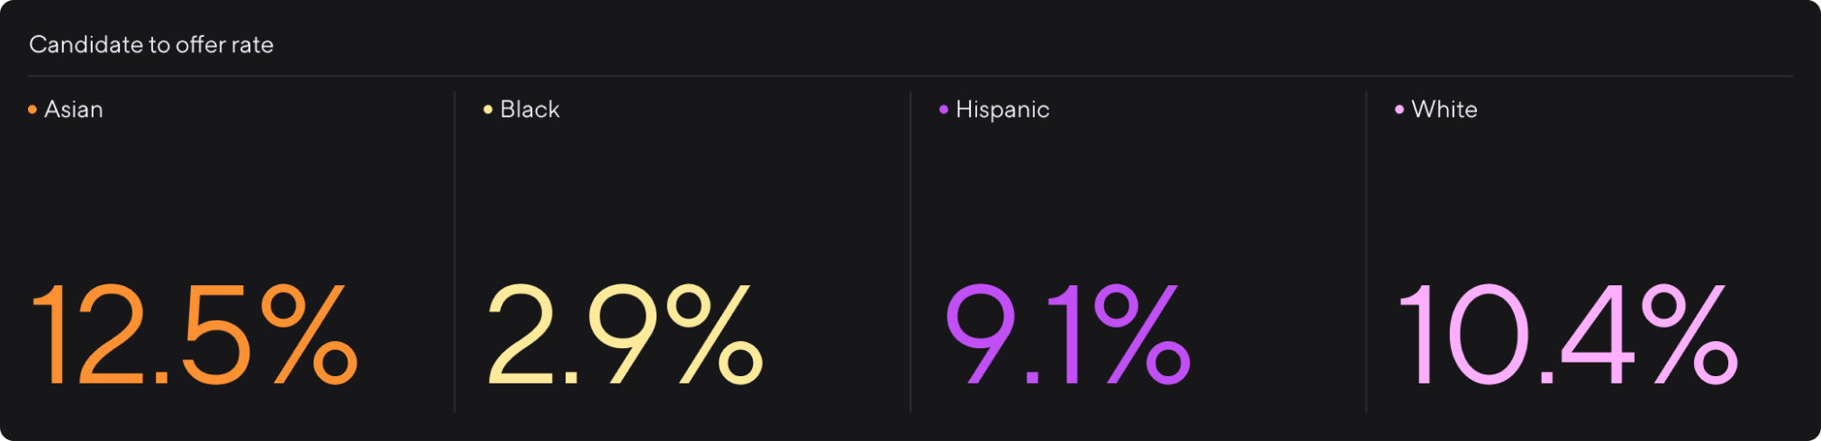This screenshot has height=441, width=1821.
Task: Click the pink dot beside White
Action: (1400, 110)
